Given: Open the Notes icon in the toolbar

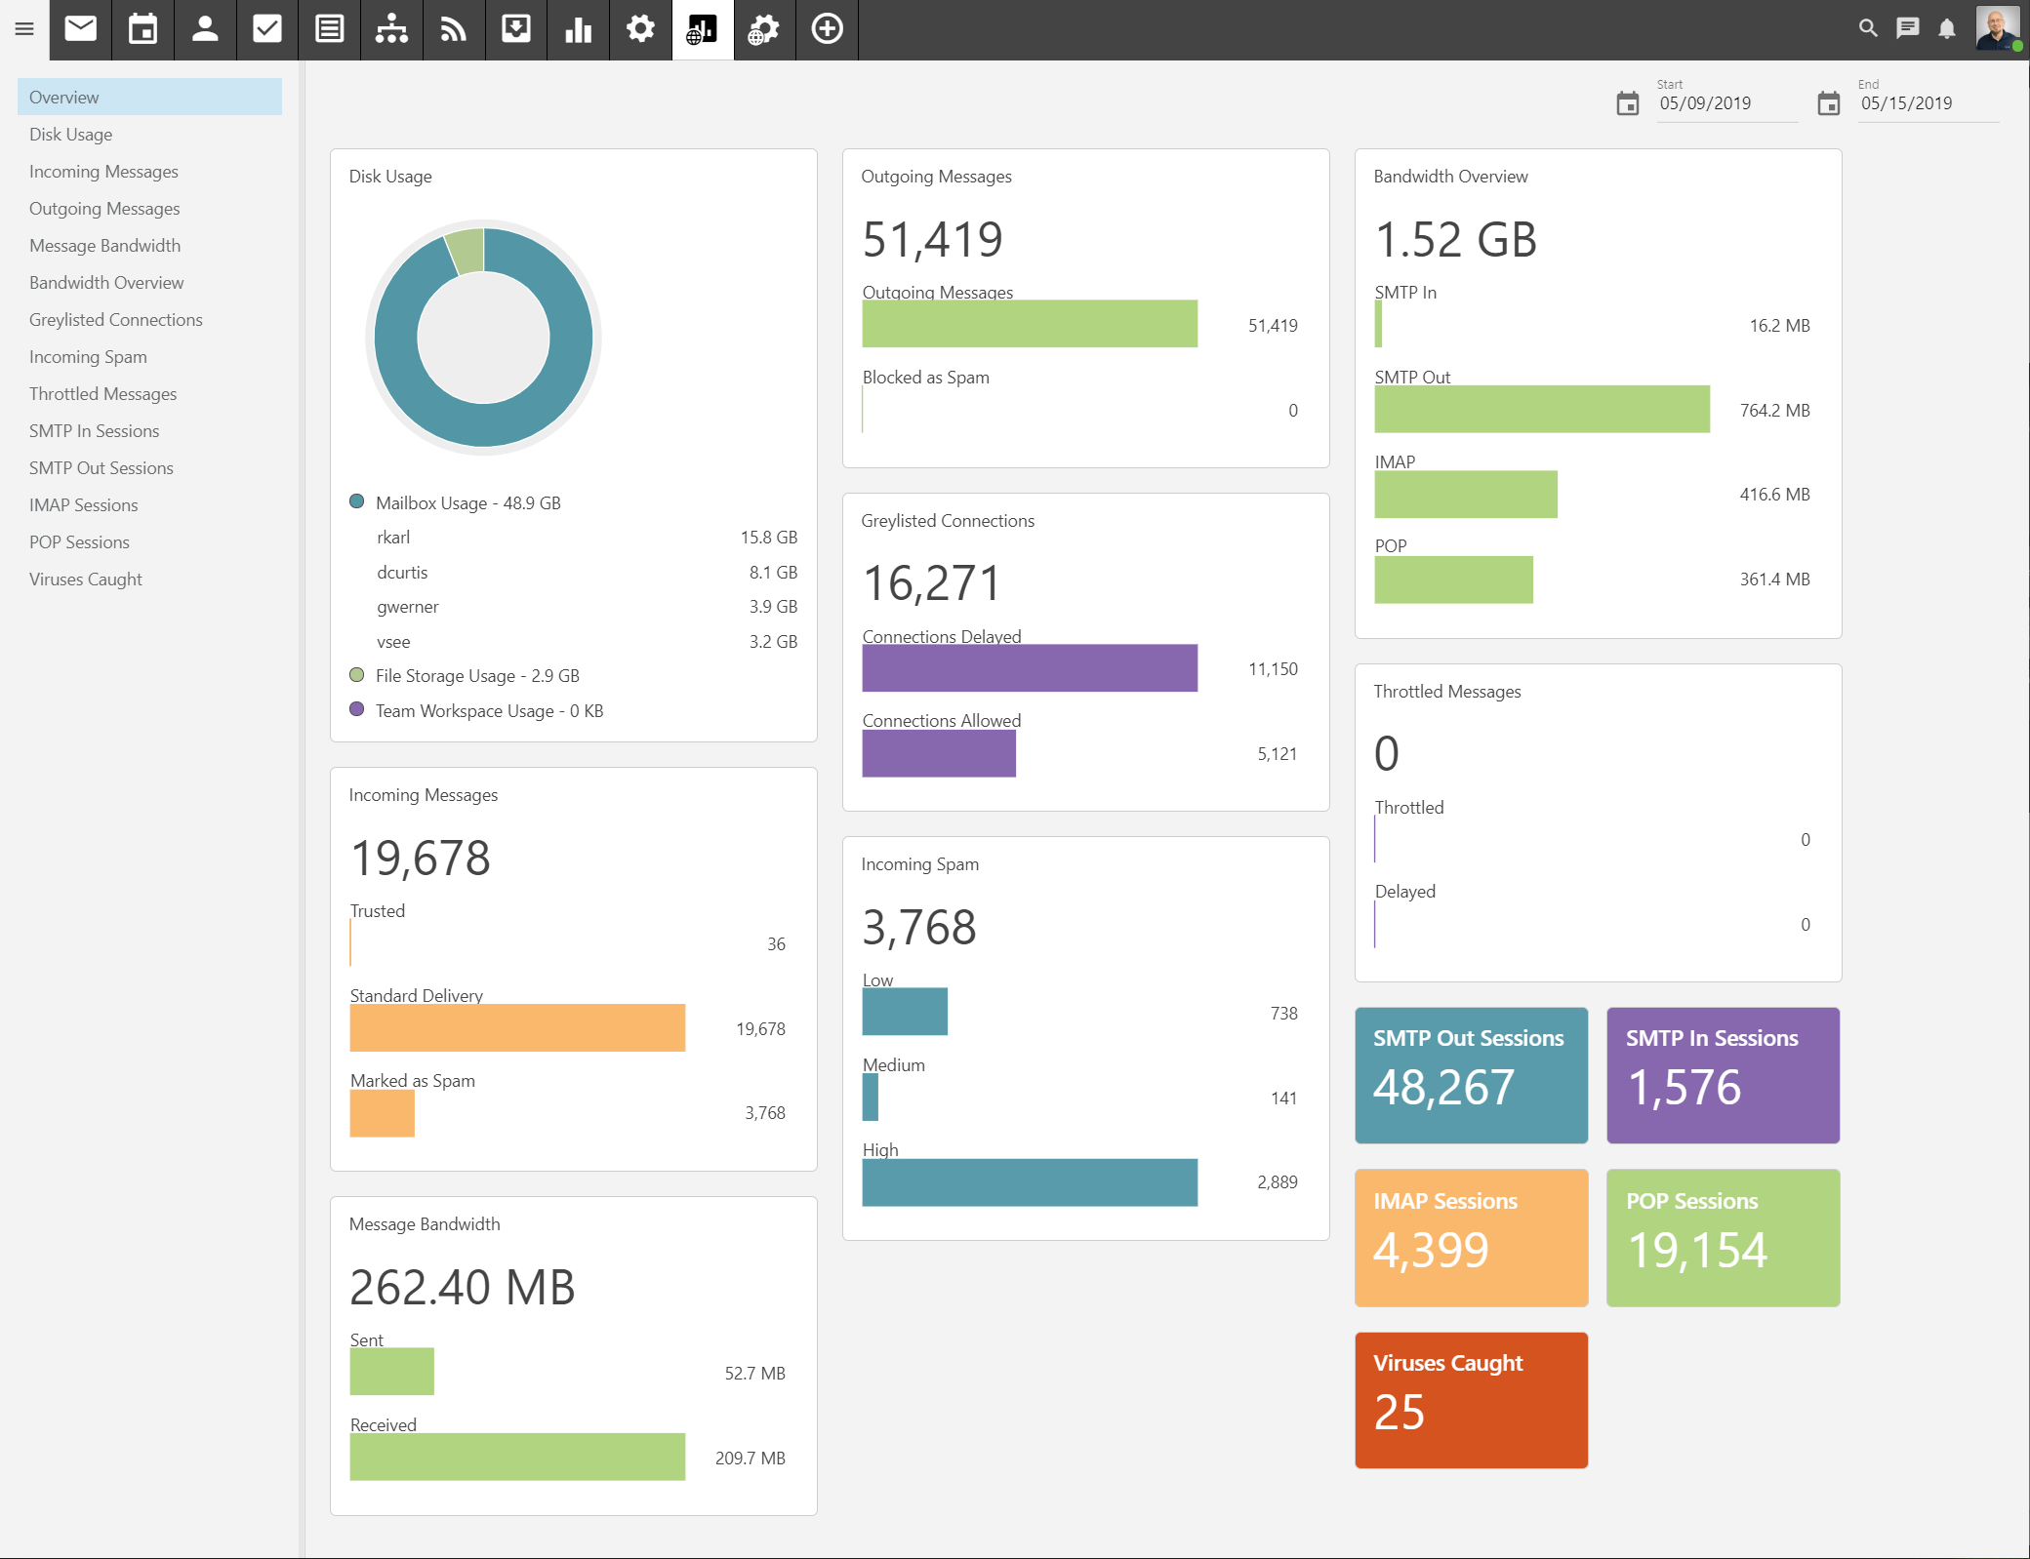Looking at the screenshot, I should click(x=329, y=29).
